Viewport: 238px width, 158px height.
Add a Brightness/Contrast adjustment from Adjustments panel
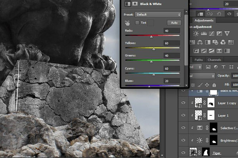coord(196,34)
